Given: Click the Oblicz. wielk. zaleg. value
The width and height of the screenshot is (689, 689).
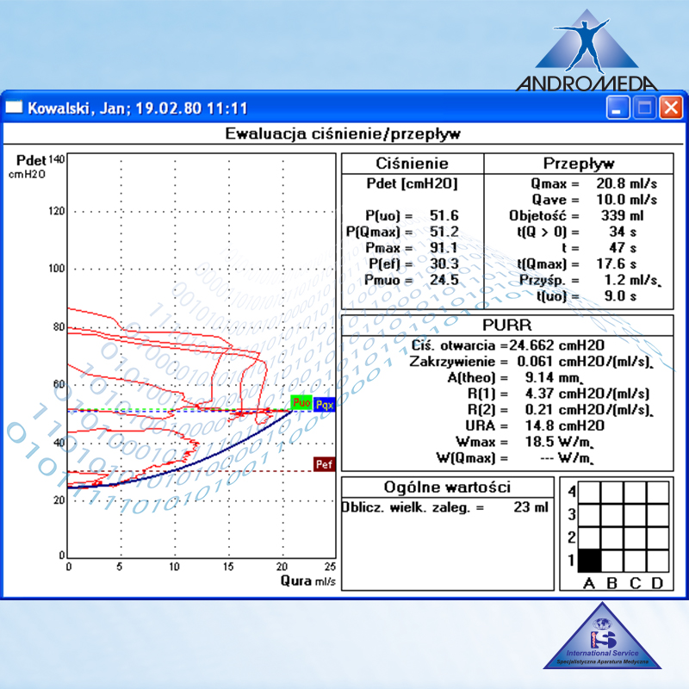Looking at the screenshot, I should (532, 508).
